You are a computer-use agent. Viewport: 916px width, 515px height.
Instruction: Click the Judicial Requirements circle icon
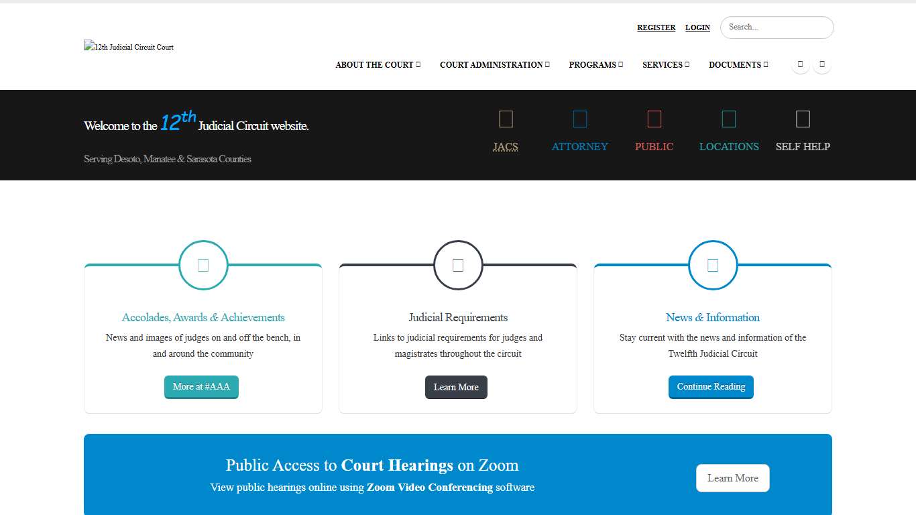[457, 265]
